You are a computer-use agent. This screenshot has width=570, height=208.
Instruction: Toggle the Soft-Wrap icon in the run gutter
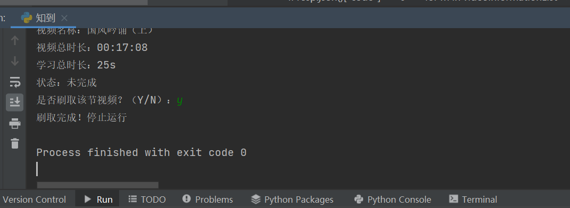tap(14, 82)
